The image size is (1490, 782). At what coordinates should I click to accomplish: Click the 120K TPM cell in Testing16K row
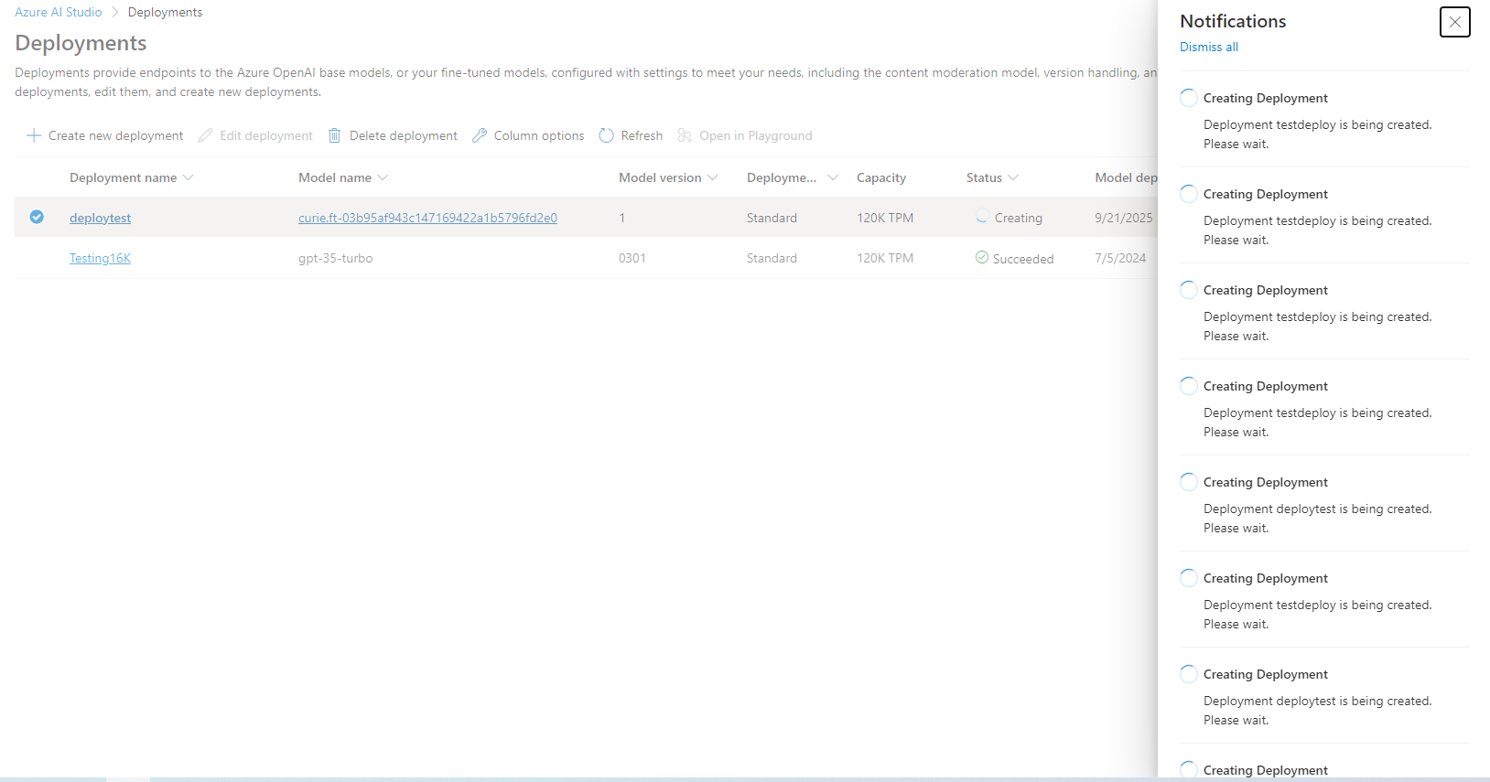(x=885, y=258)
